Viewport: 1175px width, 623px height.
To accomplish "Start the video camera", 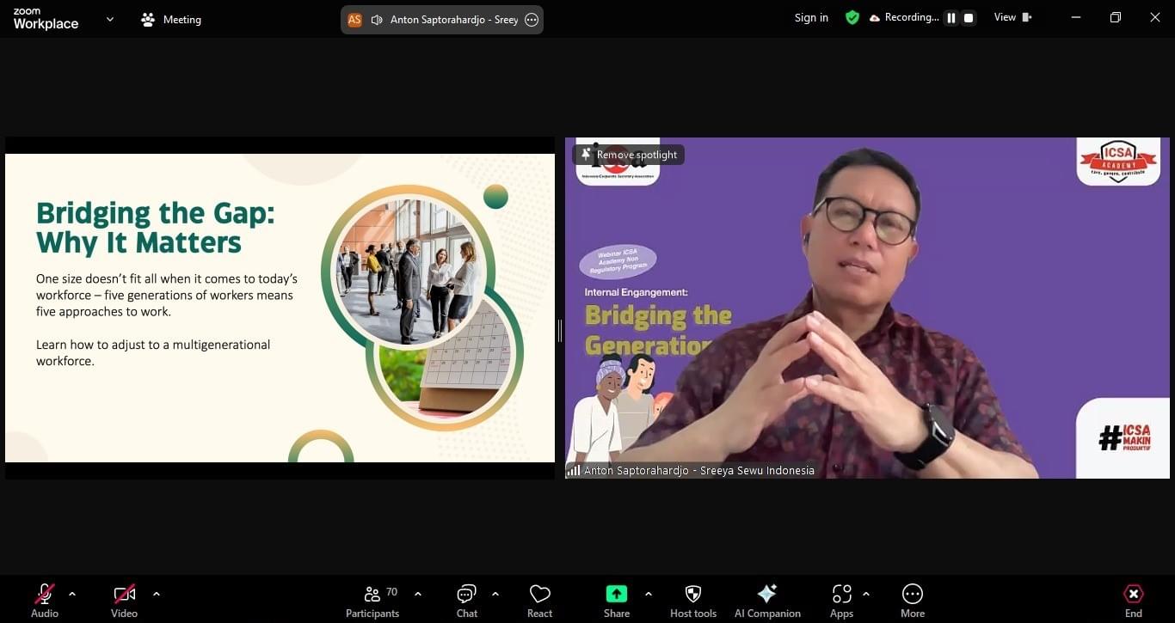I will (x=124, y=599).
